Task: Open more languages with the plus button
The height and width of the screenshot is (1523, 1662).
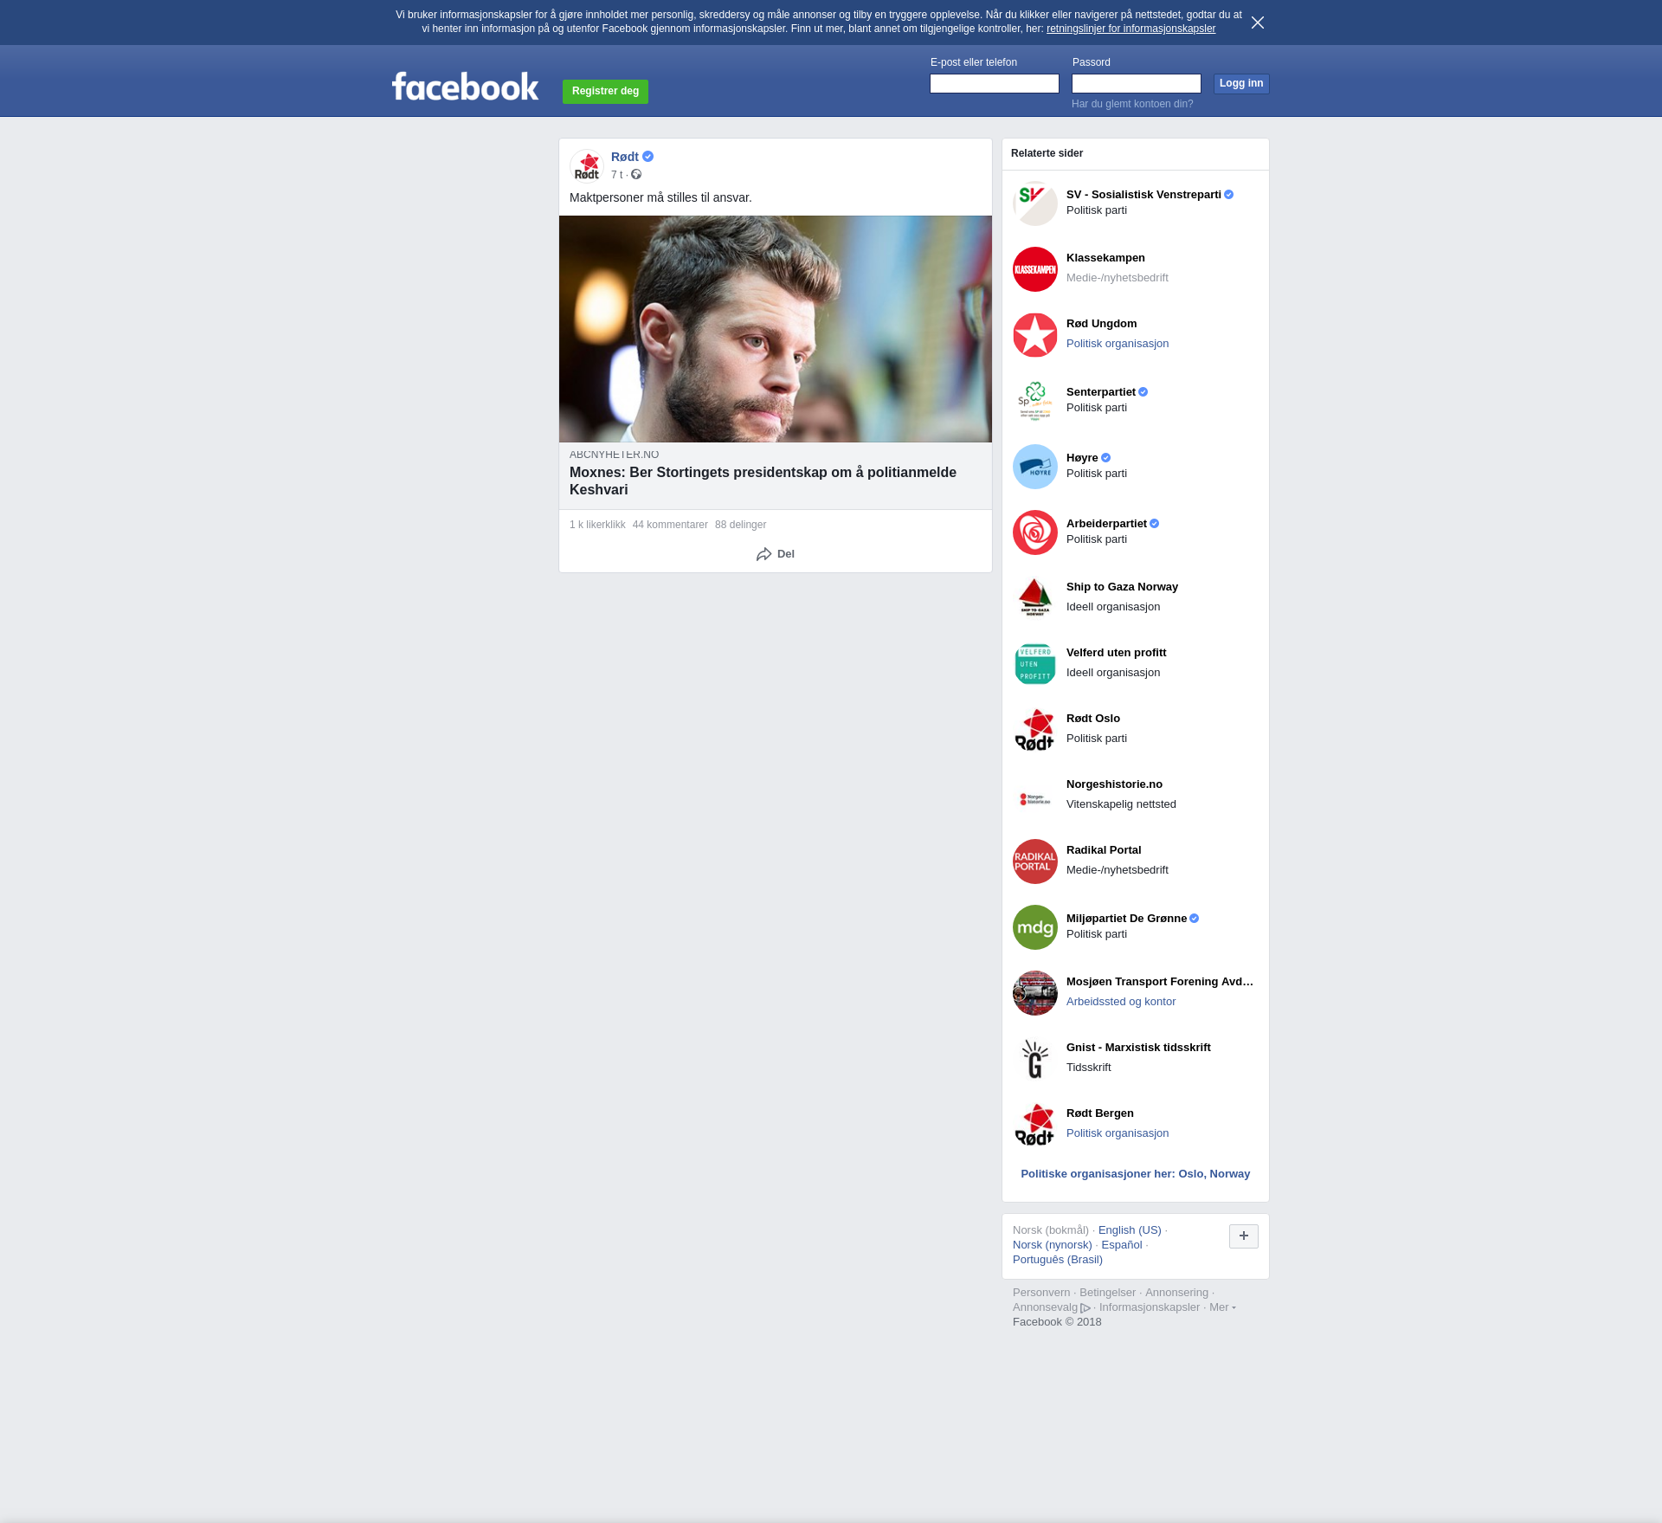Action: (x=1244, y=1236)
